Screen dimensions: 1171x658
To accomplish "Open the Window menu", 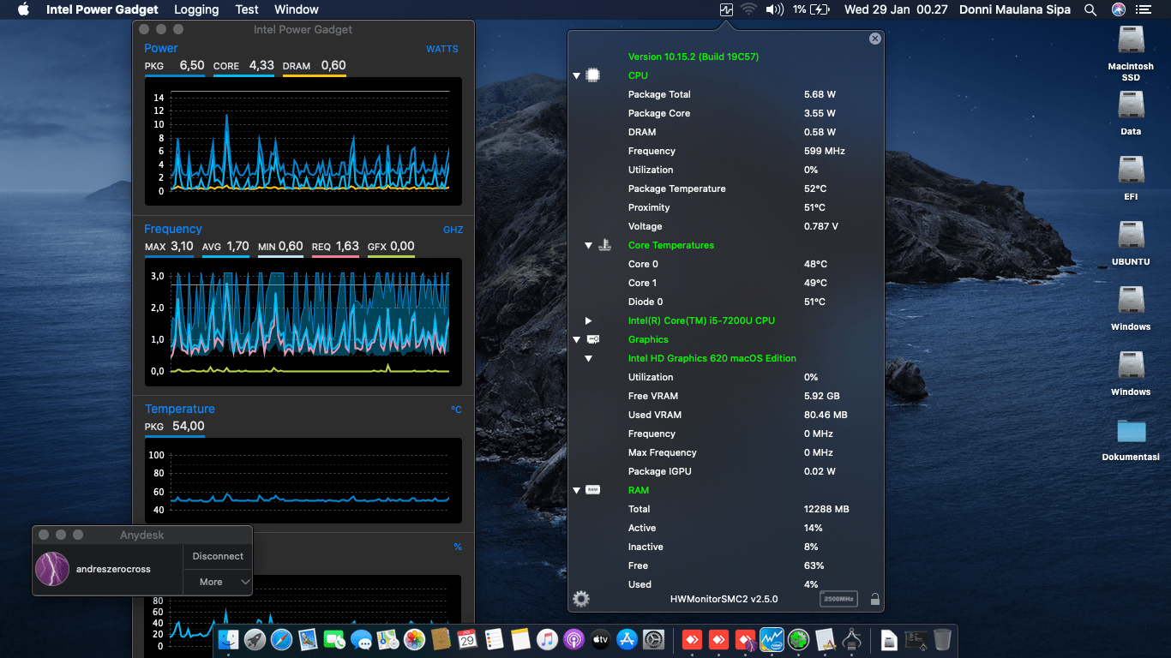I will (x=297, y=9).
